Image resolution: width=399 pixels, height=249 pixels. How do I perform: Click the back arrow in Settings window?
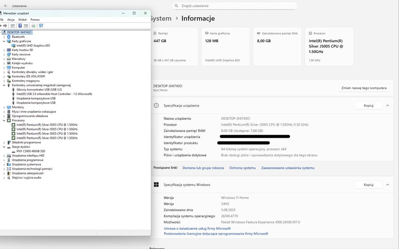6,6
